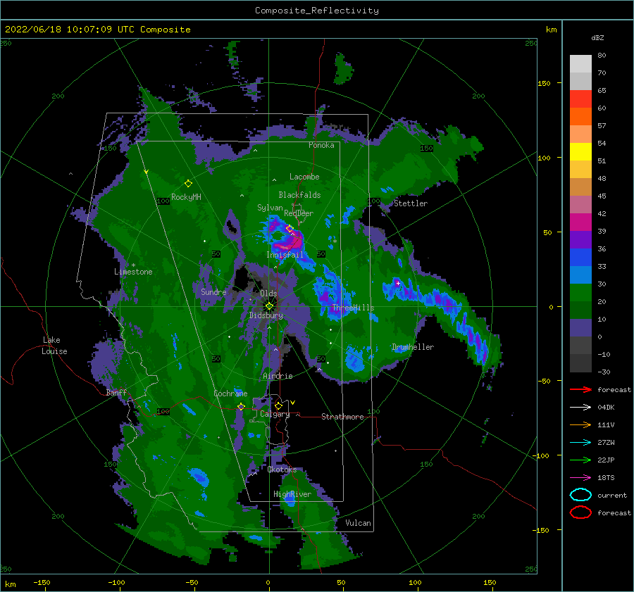Select the green 30 dBZ swatch
The height and width of the screenshot is (592, 634).
(x=580, y=293)
